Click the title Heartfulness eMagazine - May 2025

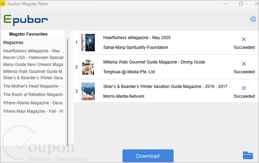137,38
